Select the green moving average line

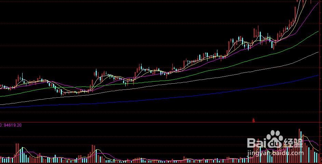pos(159,82)
